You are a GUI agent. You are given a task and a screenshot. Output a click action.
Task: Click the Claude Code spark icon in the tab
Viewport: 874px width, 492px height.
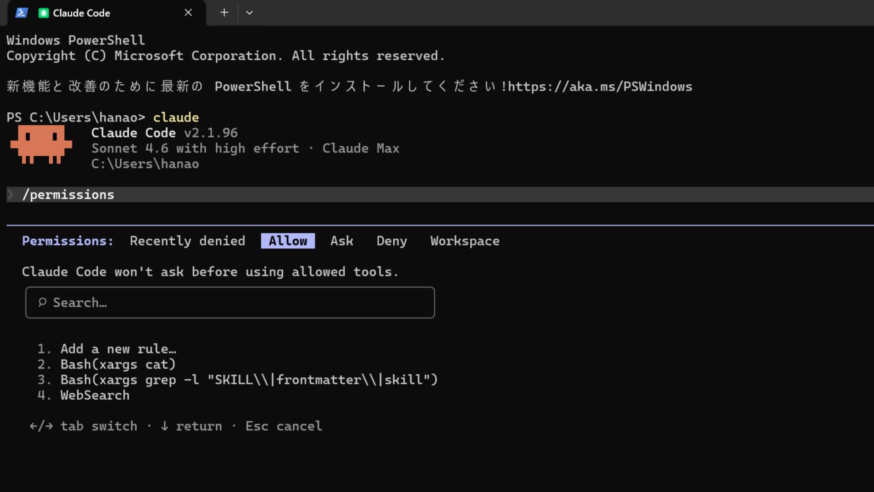[x=43, y=13]
